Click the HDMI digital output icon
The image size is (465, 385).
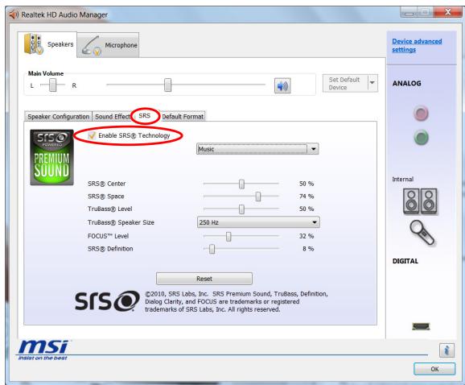pyautogui.click(x=421, y=326)
